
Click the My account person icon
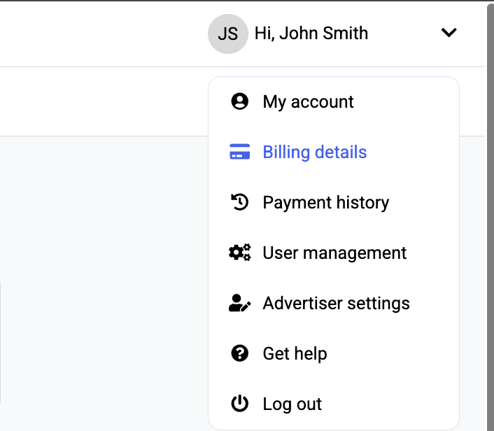pos(240,101)
